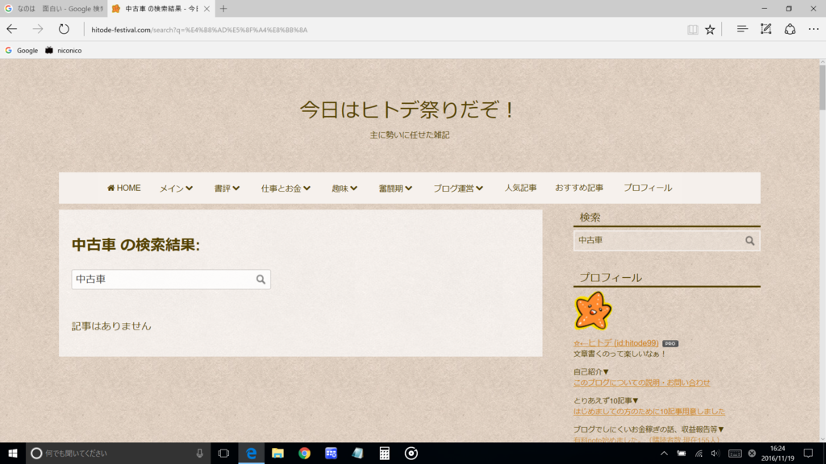Open reading view book icon
The width and height of the screenshot is (826, 464).
point(693,30)
